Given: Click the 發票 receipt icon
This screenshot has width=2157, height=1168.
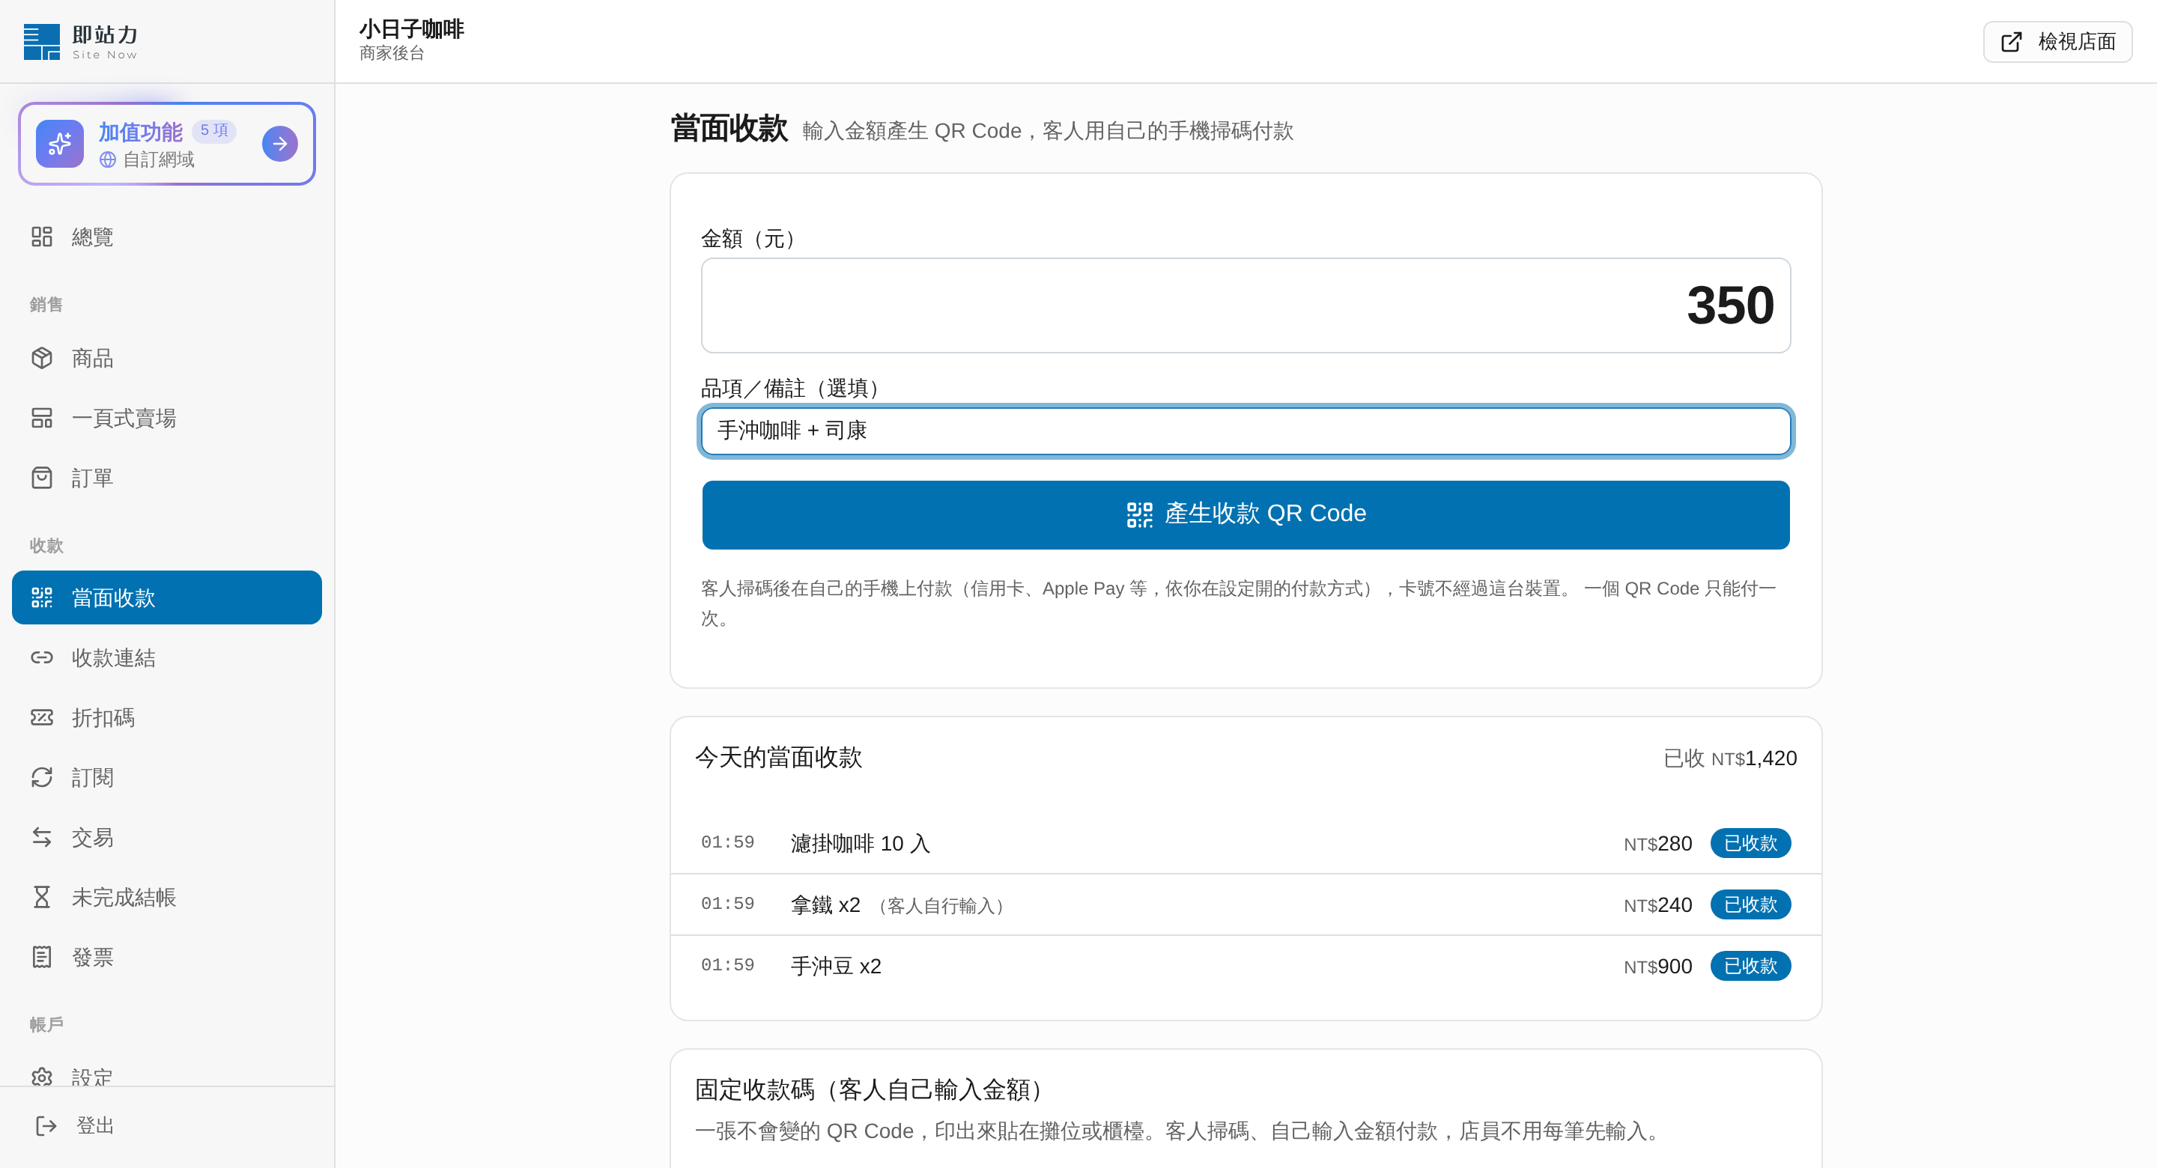Looking at the screenshot, I should 42,957.
